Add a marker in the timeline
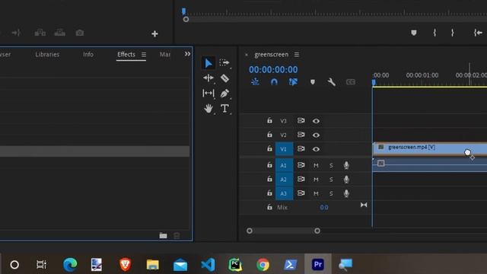487x274 pixels. [313, 82]
